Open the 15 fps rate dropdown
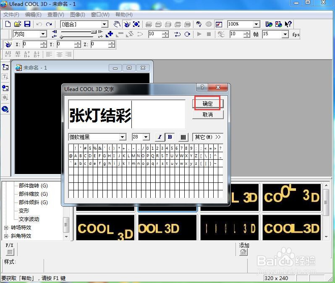Screen dimensions: 335x283 pos(285,34)
